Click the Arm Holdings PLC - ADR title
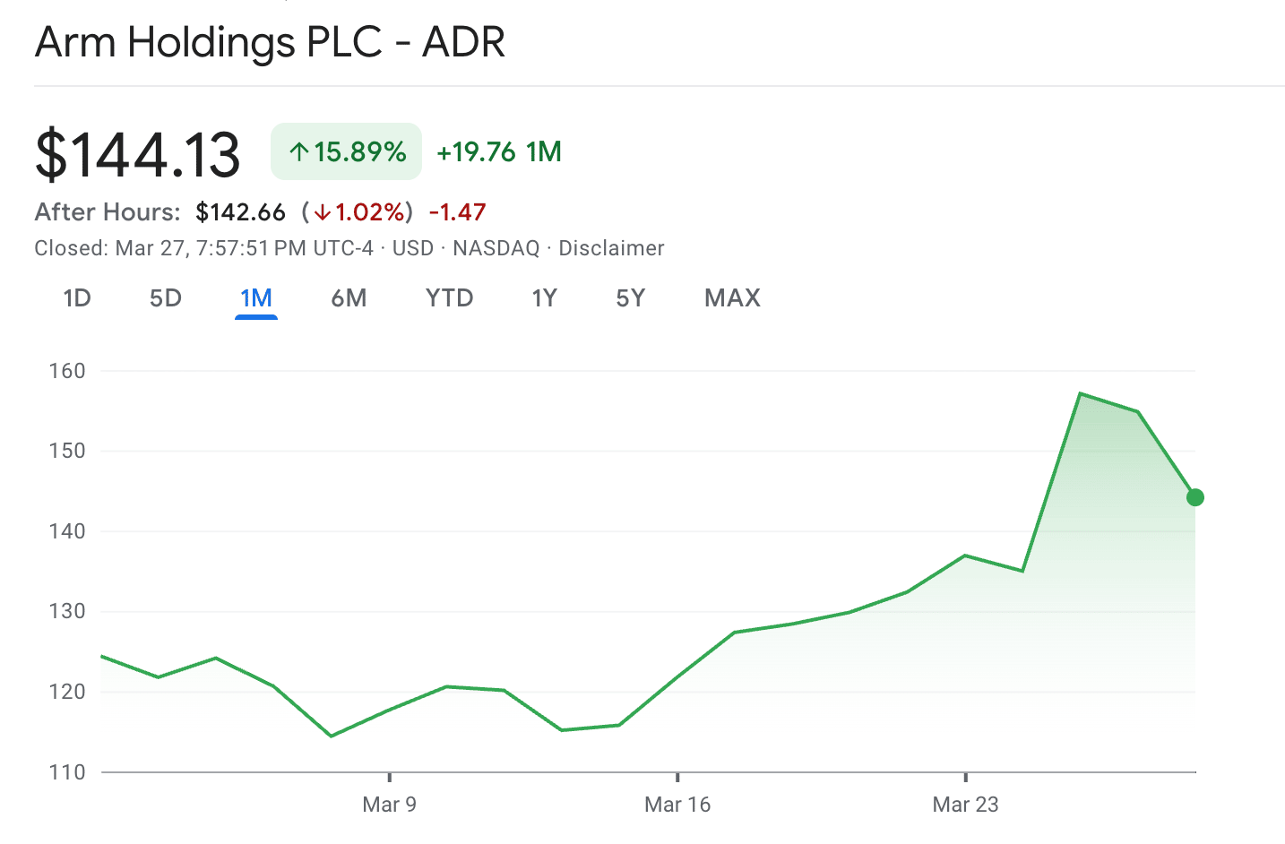The width and height of the screenshot is (1285, 844). [x=270, y=42]
